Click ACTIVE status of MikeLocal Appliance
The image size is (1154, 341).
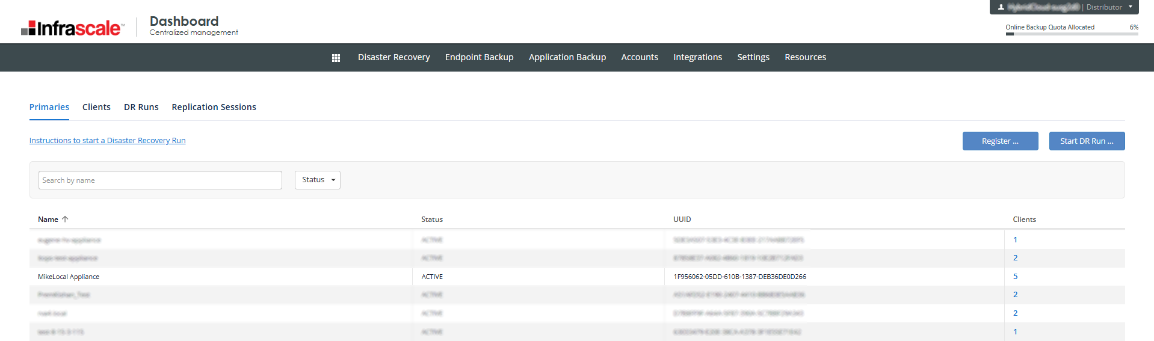pyautogui.click(x=432, y=277)
